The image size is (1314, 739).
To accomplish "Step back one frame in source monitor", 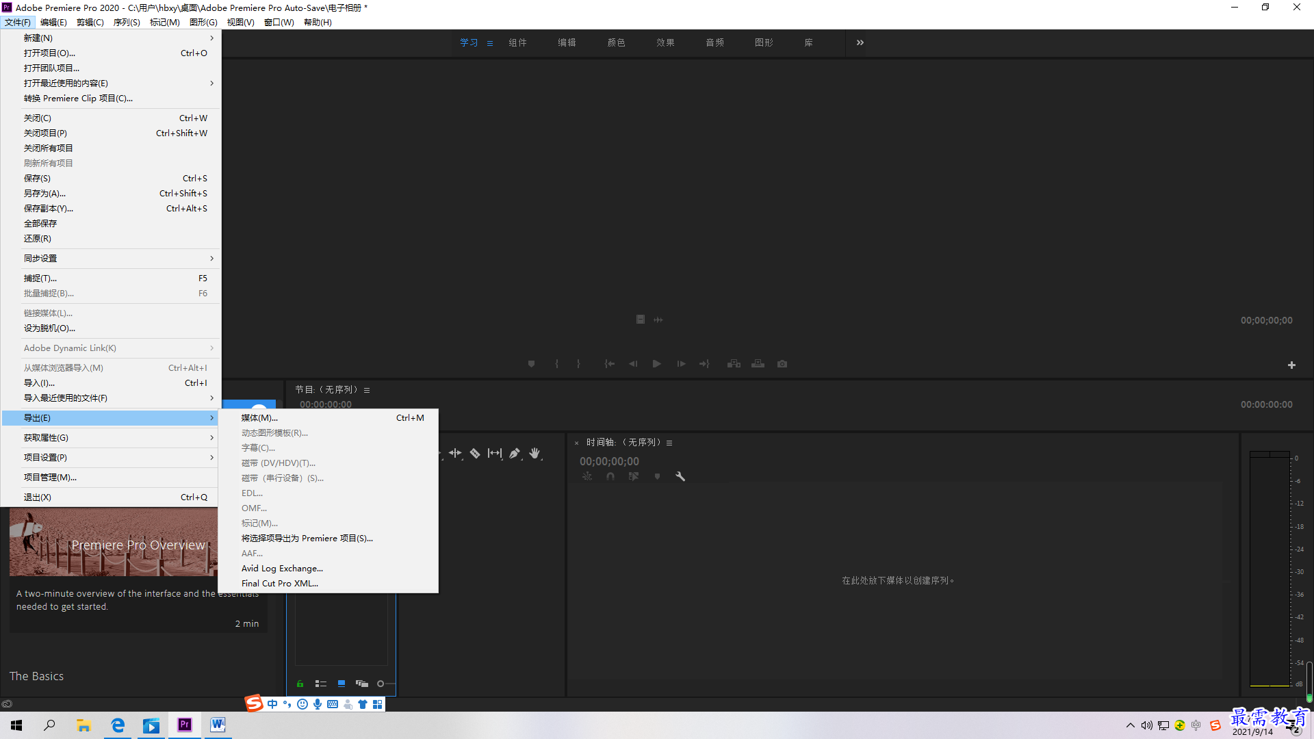I will point(633,364).
